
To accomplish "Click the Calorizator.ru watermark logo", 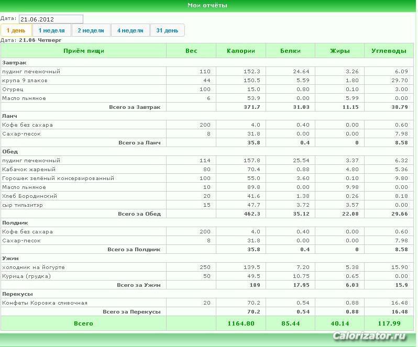I will (369, 336).
